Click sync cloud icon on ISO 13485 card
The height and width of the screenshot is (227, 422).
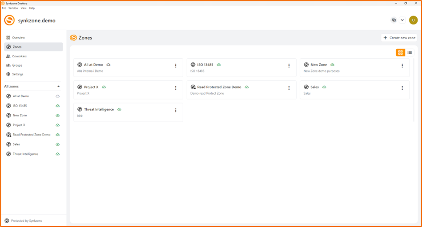(219, 65)
